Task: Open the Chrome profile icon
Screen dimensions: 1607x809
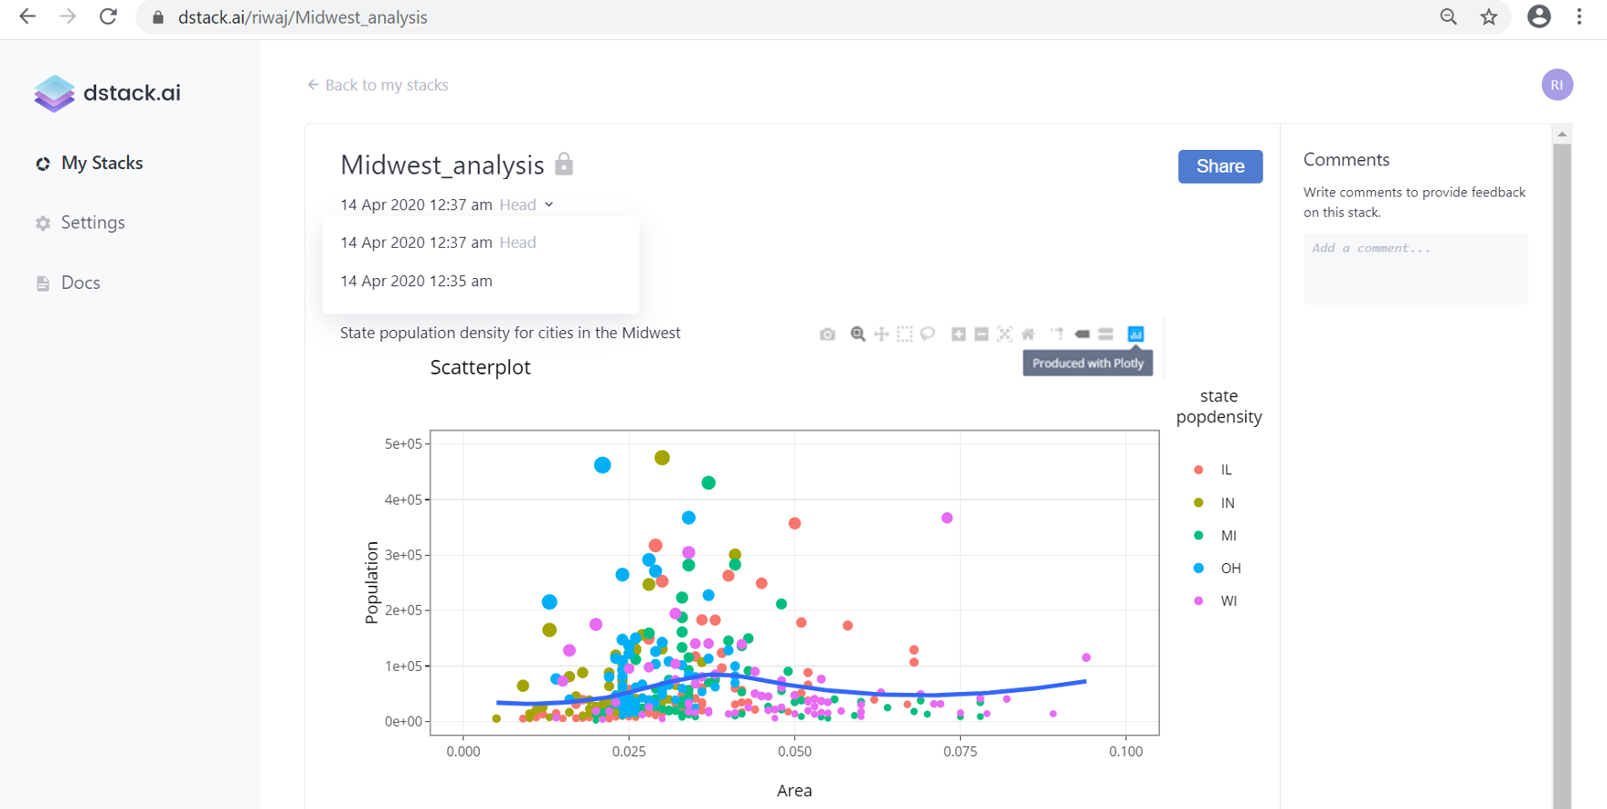Action: point(1539,16)
